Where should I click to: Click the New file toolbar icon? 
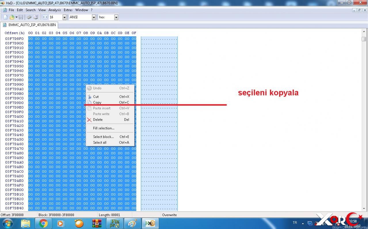click(x=5, y=17)
